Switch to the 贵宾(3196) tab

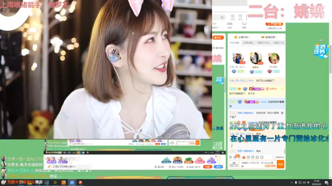click(x=264, y=43)
